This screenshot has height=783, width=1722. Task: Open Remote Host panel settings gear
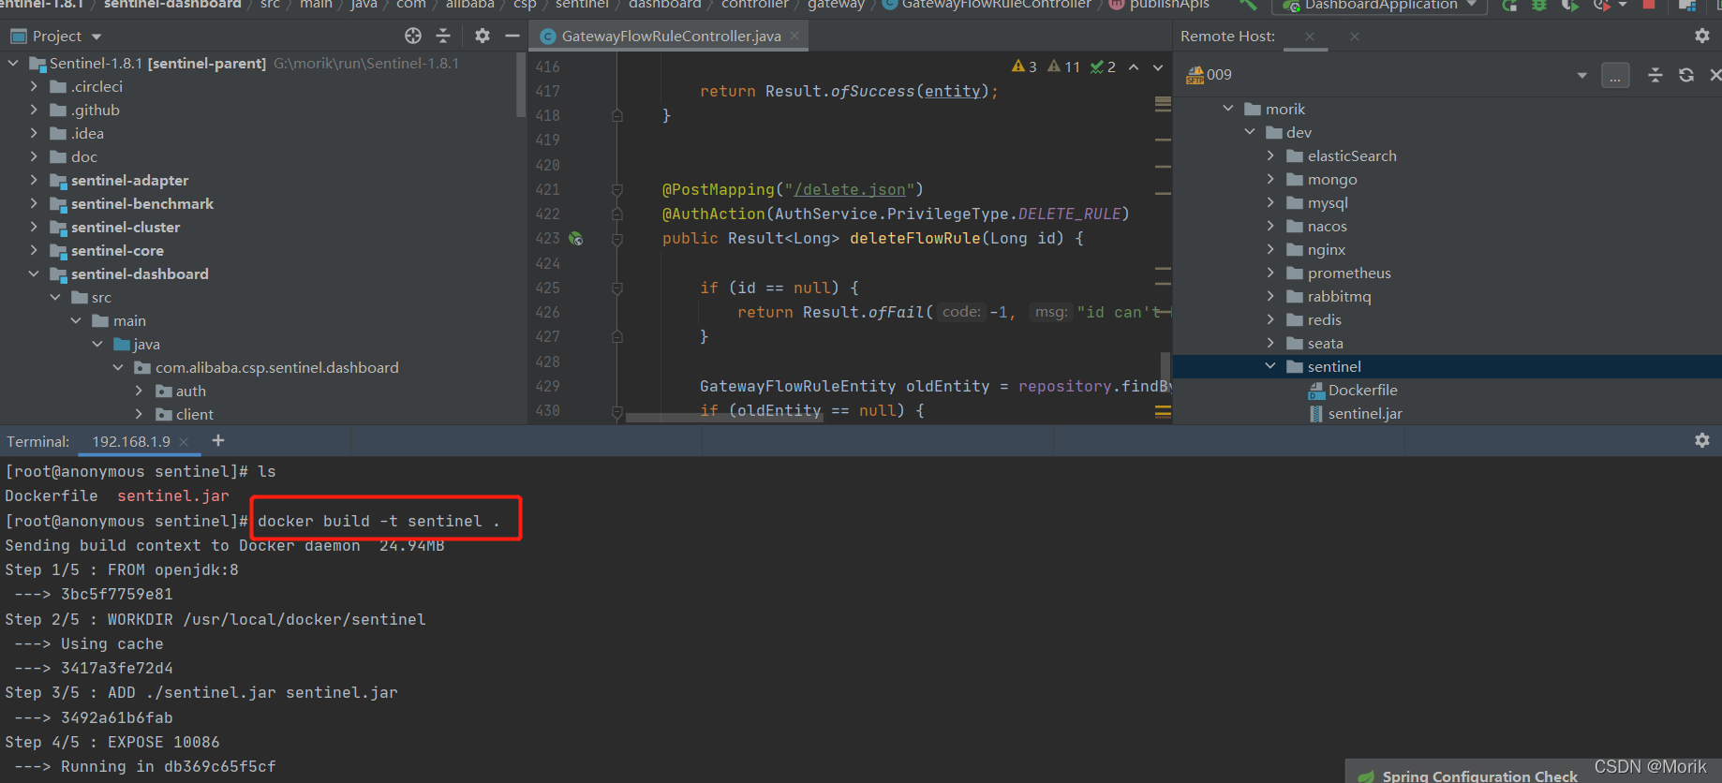(1702, 36)
